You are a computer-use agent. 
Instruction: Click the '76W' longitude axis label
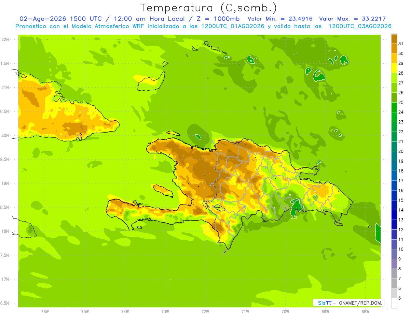coord(45,312)
